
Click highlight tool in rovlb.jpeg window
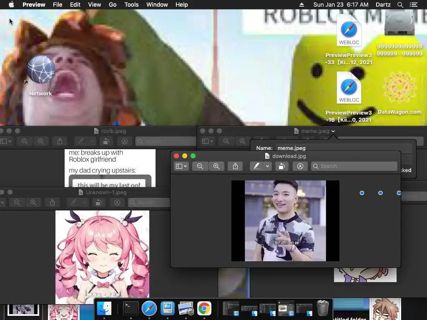click(x=81, y=141)
